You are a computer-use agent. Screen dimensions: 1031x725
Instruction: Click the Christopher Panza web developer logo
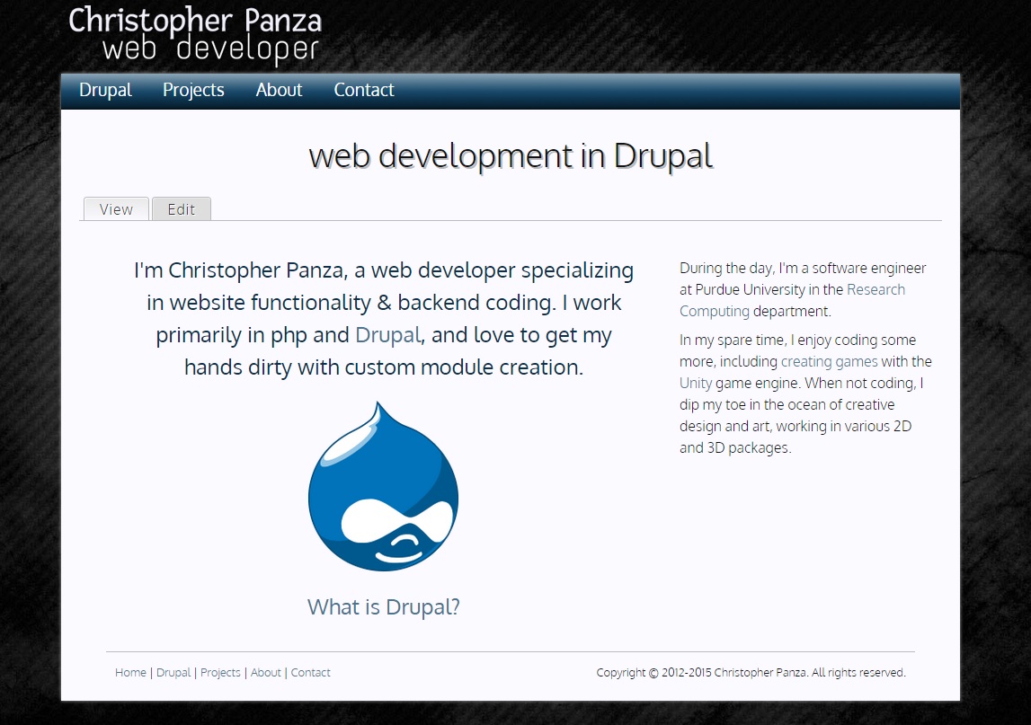point(195,34)
